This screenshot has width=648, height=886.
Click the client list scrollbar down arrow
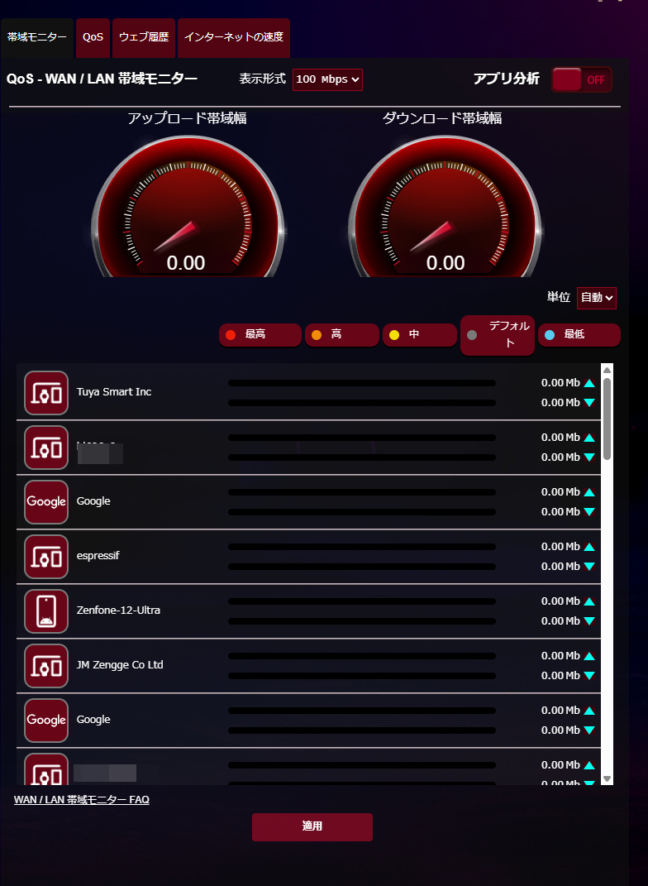tap(607, 778)
